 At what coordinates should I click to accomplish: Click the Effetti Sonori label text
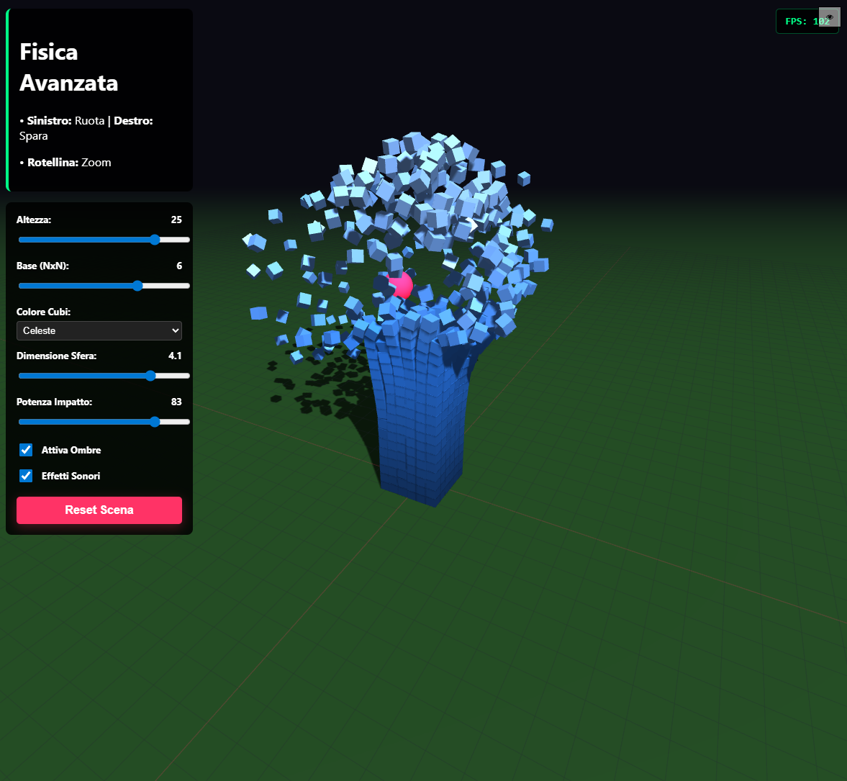(71, 476)
